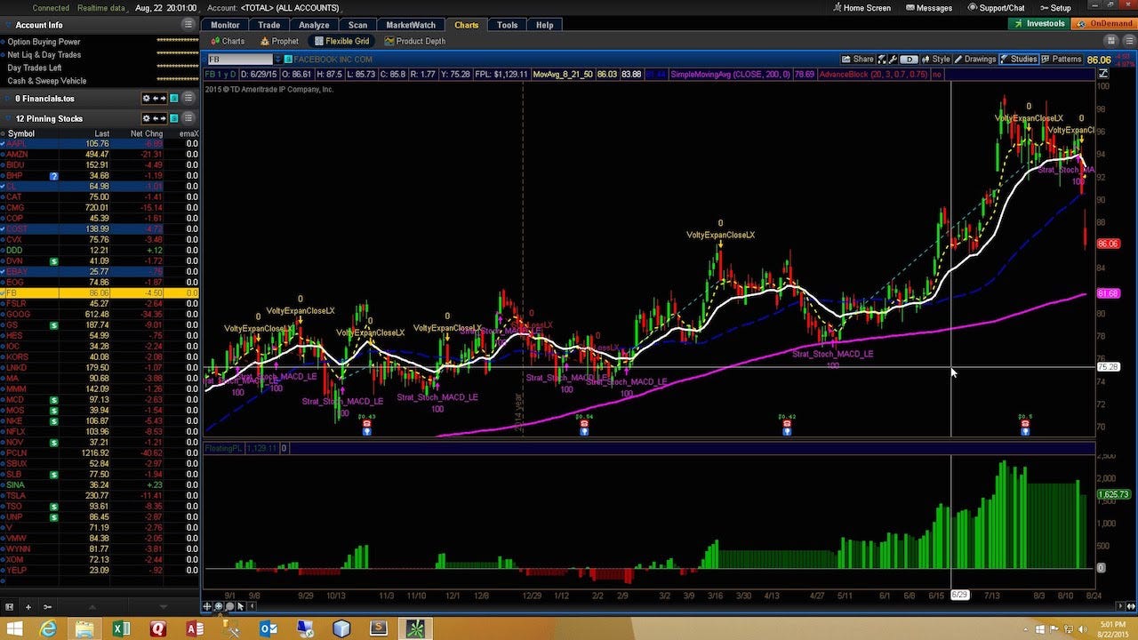Open the Drawings pencil tool

click(x=975, y=59)
